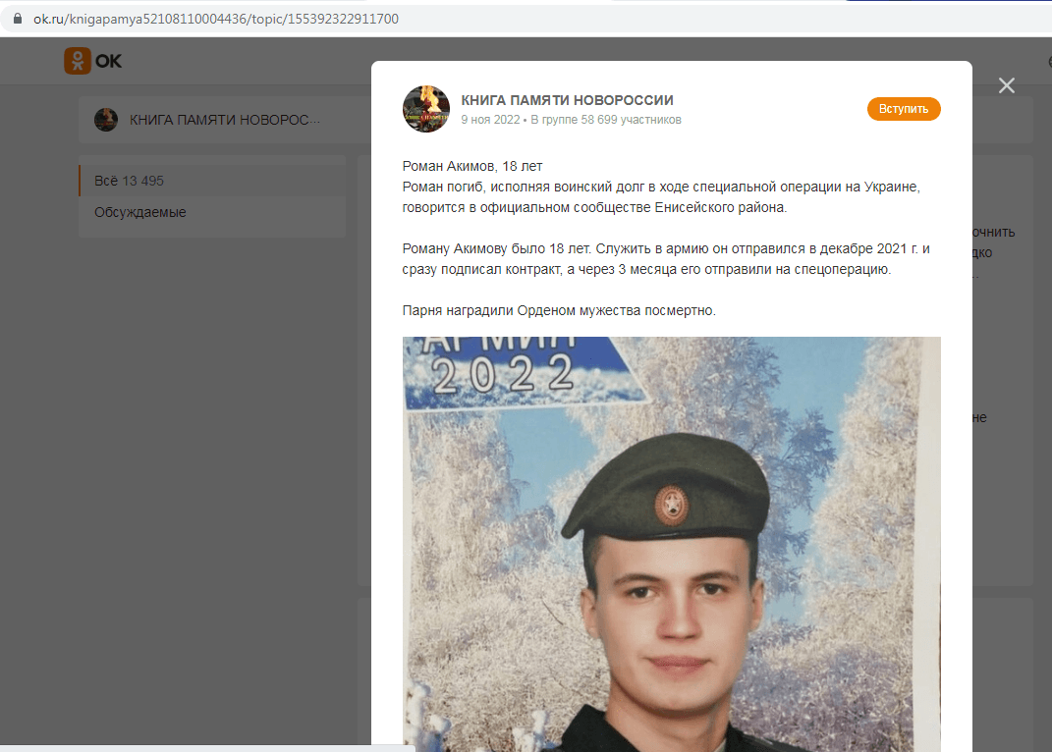Open the round group avatar in post header
The image size is (1052, 752).
[x=426, y=109]
